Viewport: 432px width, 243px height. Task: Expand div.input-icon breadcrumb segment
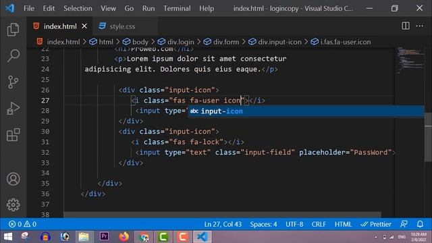[x=275, y=42]
